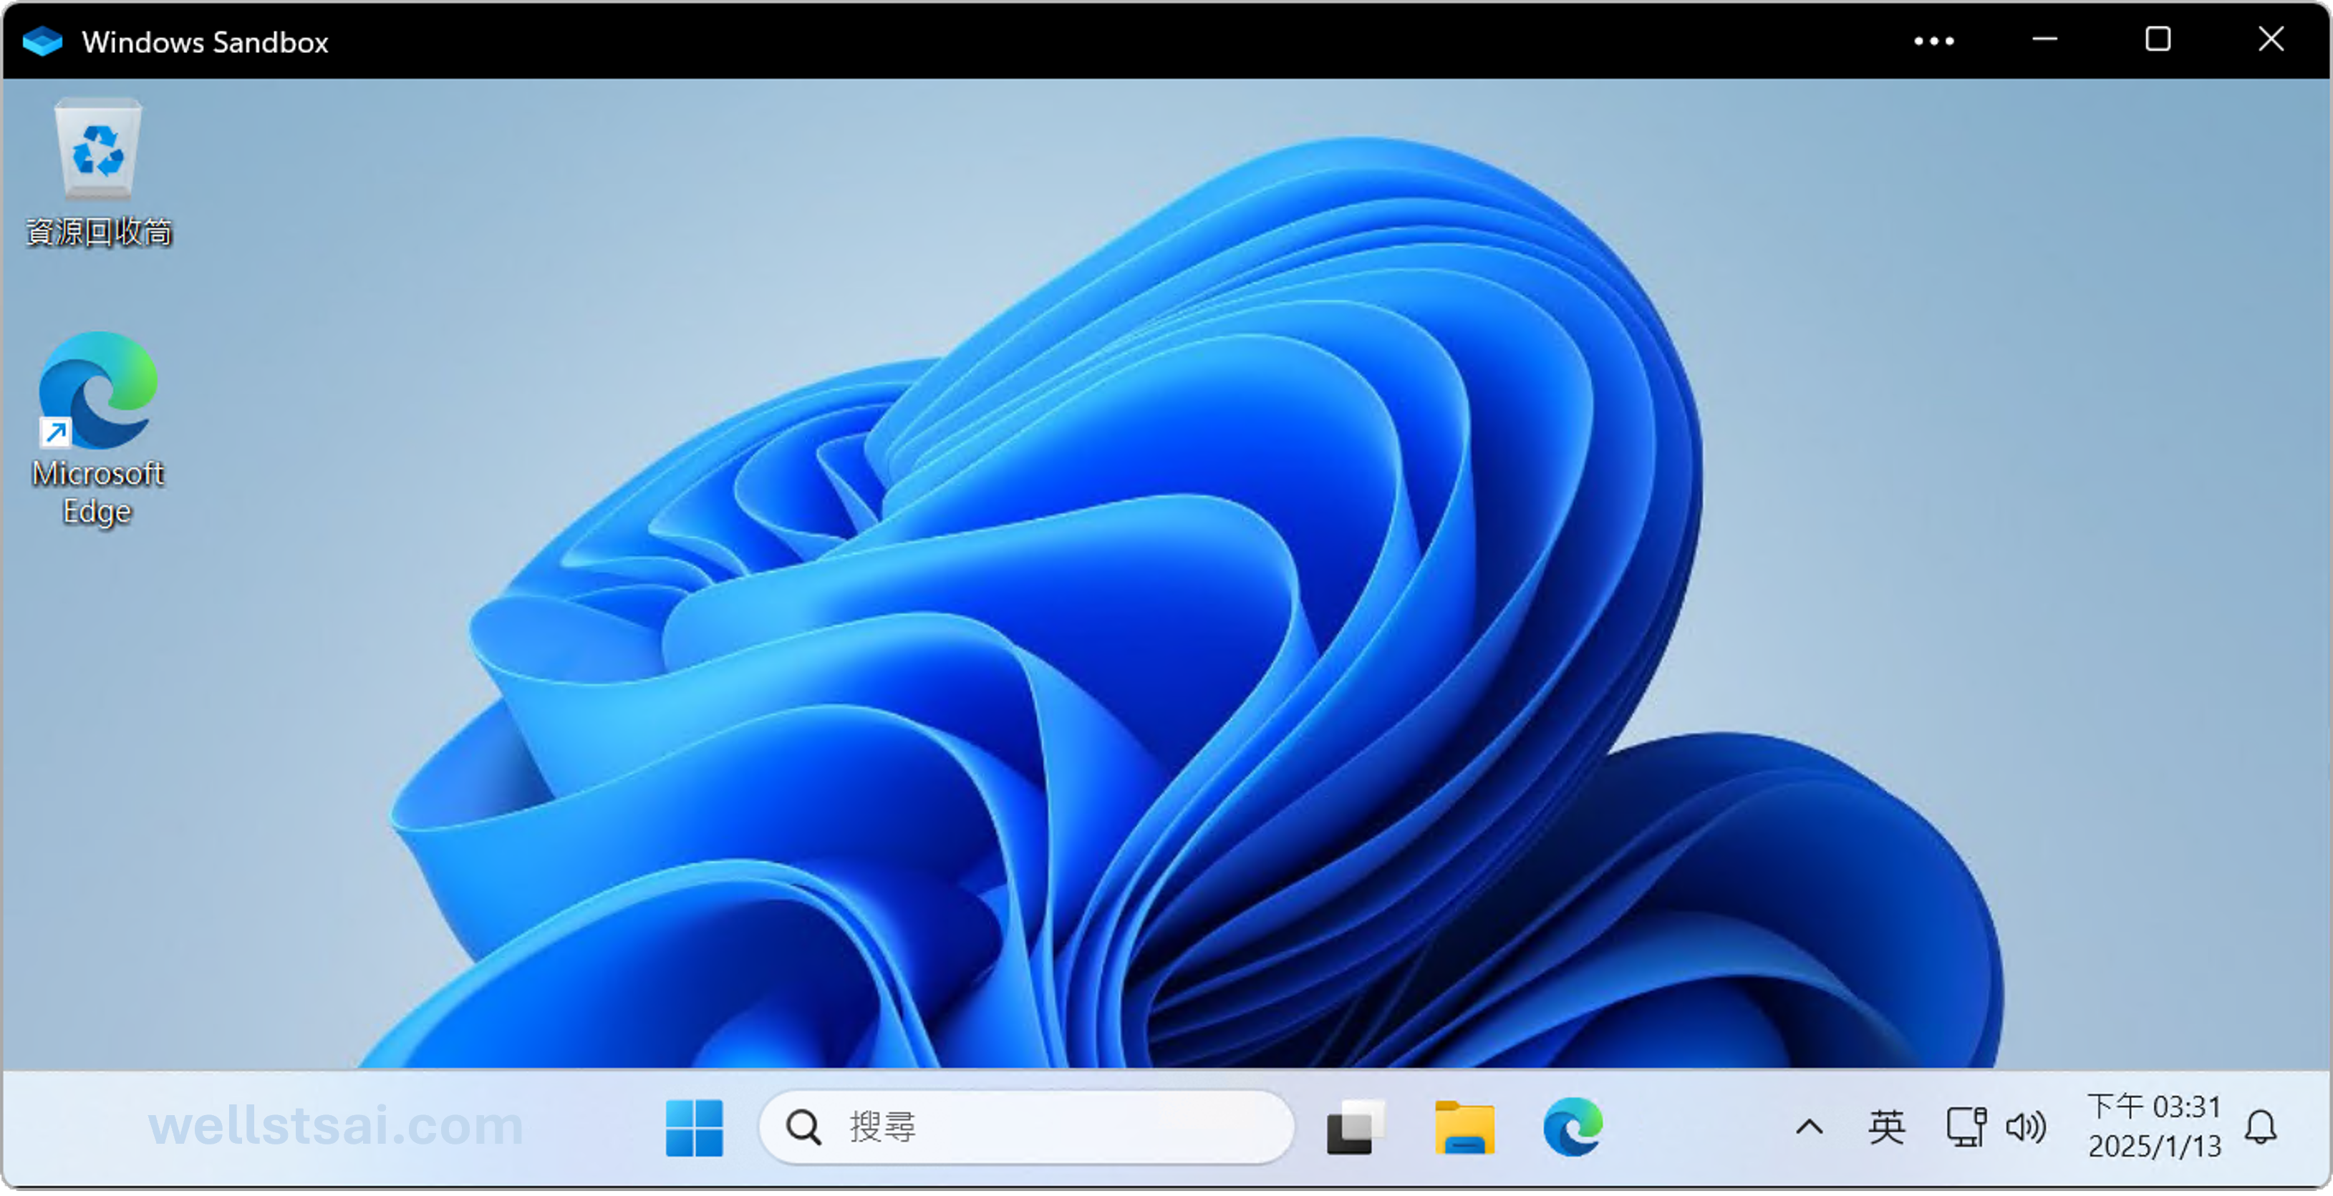Click the taskbar search box
2333x1196 pixels.
coord(1026,1127)
